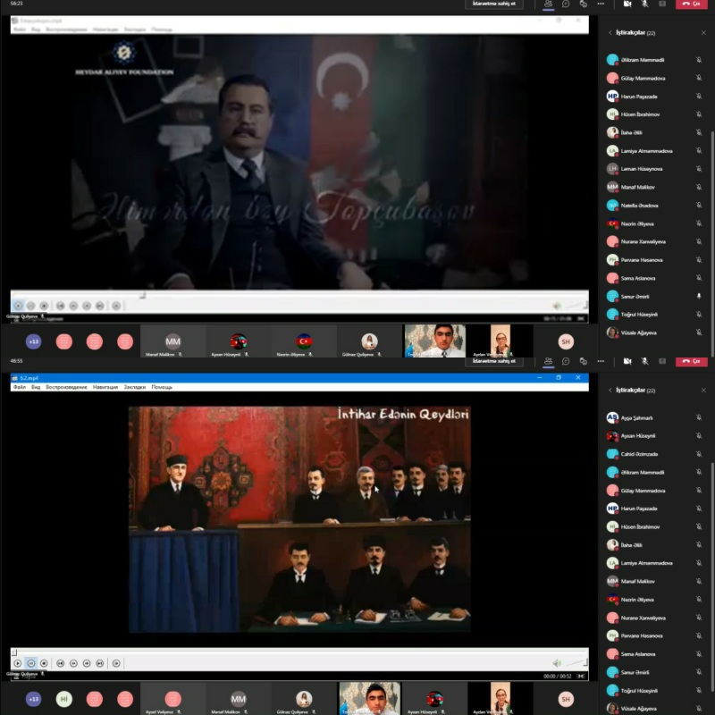Open reactions icon in the 46:55 meeting toolbar

click(x=584, y=361)
